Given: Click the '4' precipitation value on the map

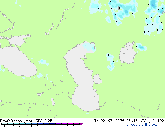Looking at the screenshot, I should (x=153, y=4).
